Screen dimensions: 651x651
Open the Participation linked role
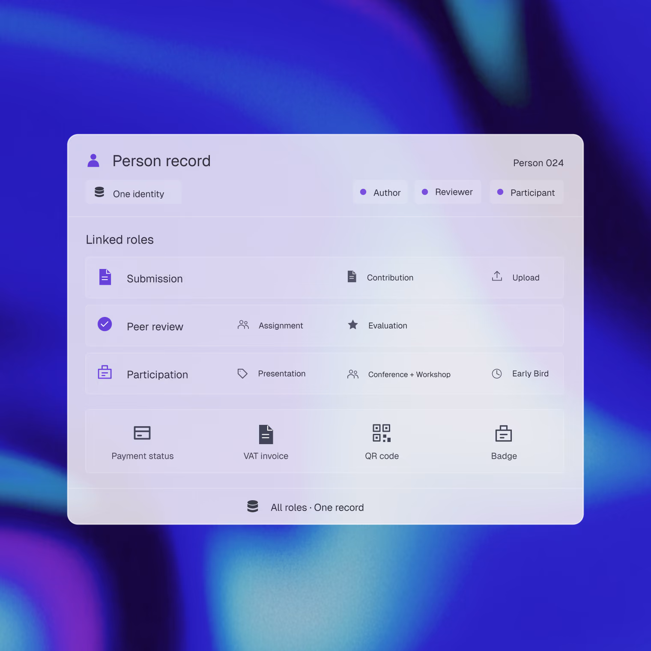click(x=325, y=373)
